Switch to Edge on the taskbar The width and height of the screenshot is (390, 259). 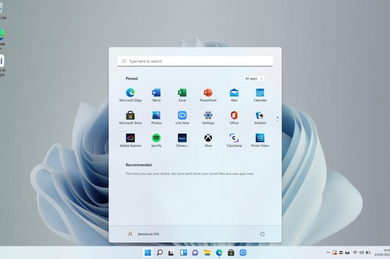pos(219,253)
